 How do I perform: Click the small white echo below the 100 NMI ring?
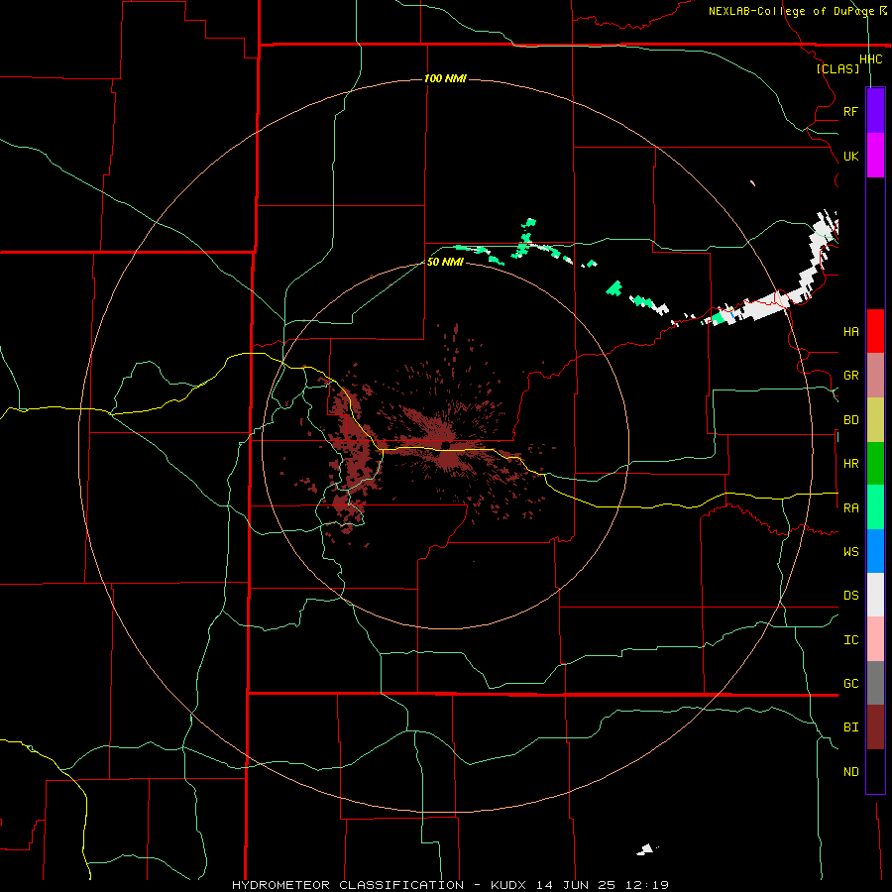645,850
